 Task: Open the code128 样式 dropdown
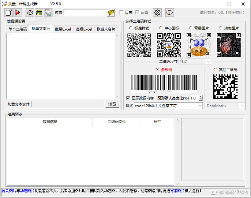point(168,106)
